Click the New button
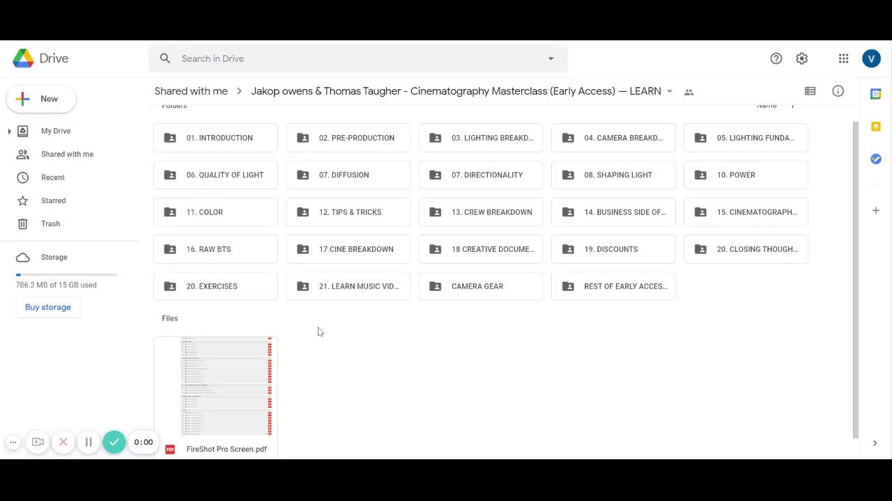892x501 pixels. [x=41, y=99]
